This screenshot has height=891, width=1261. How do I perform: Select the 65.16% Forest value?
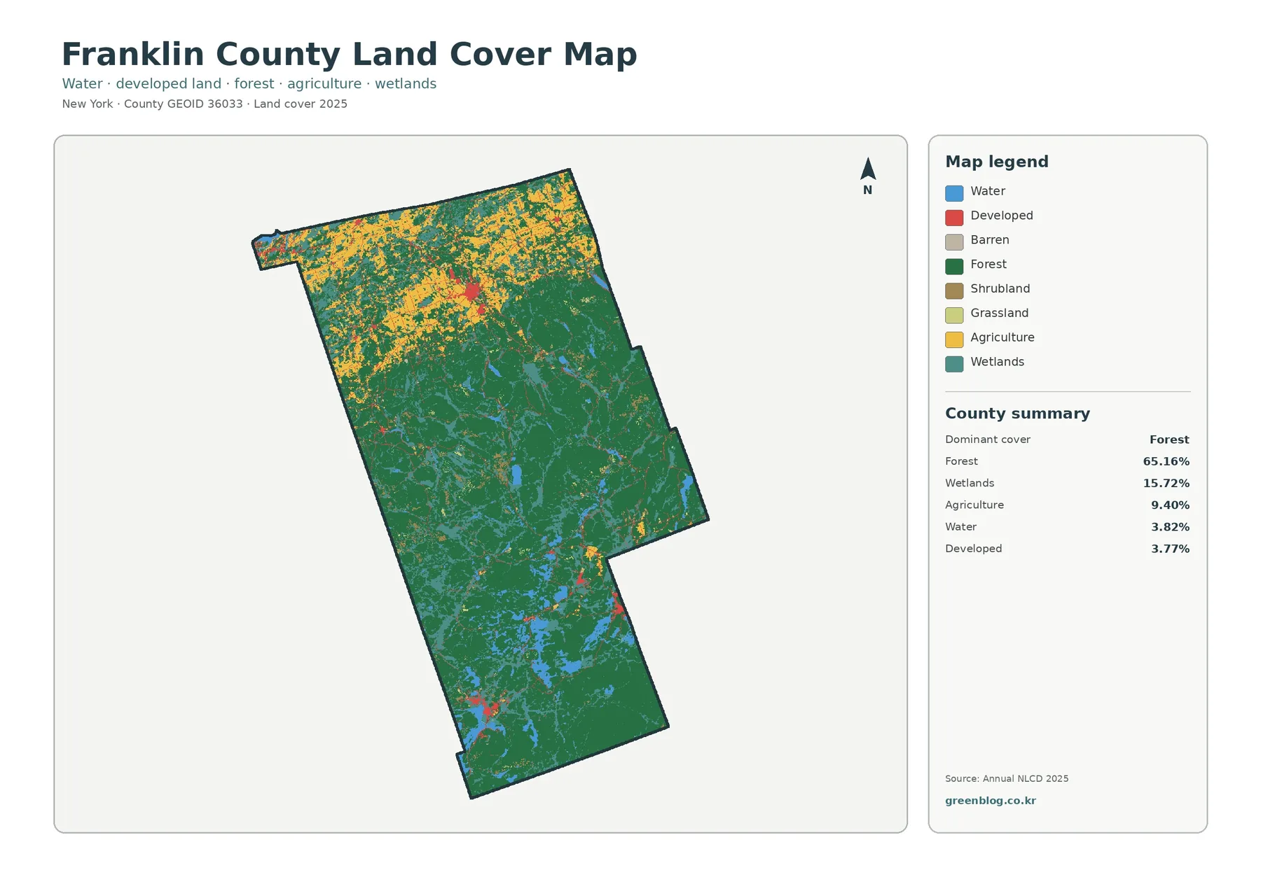coord(1166,461)
